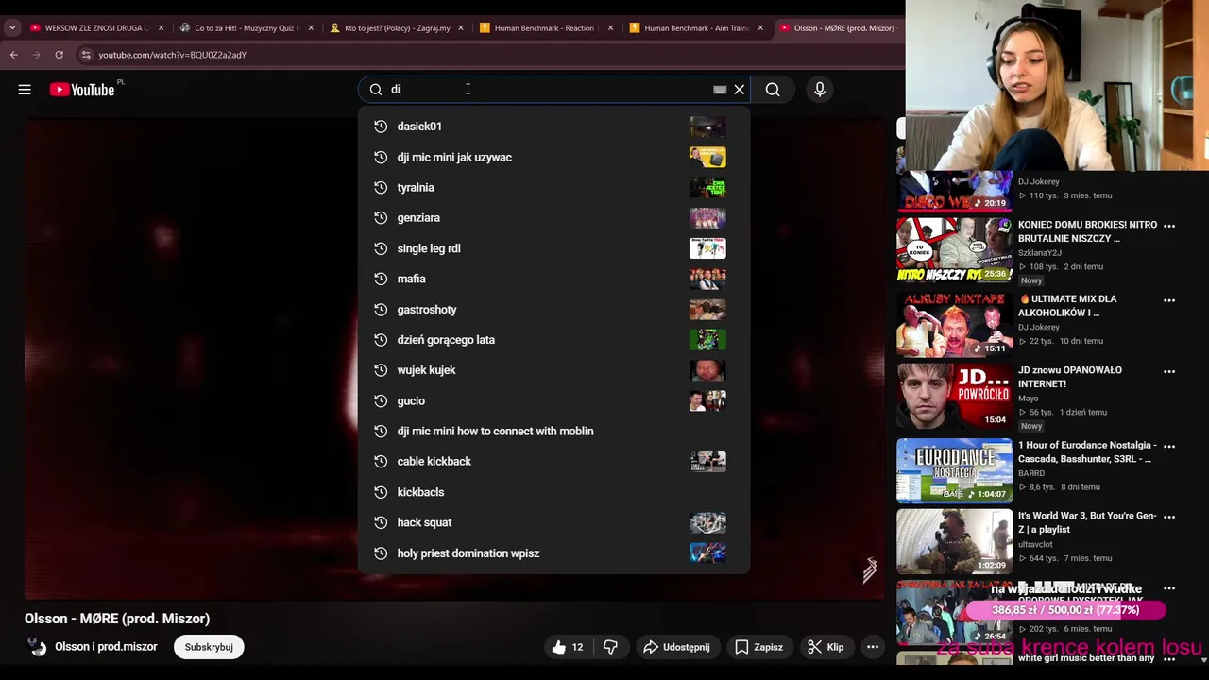Share the video with Udostępnij button
This screenshot has height=680, width=1209.
[x=676, y=647]
